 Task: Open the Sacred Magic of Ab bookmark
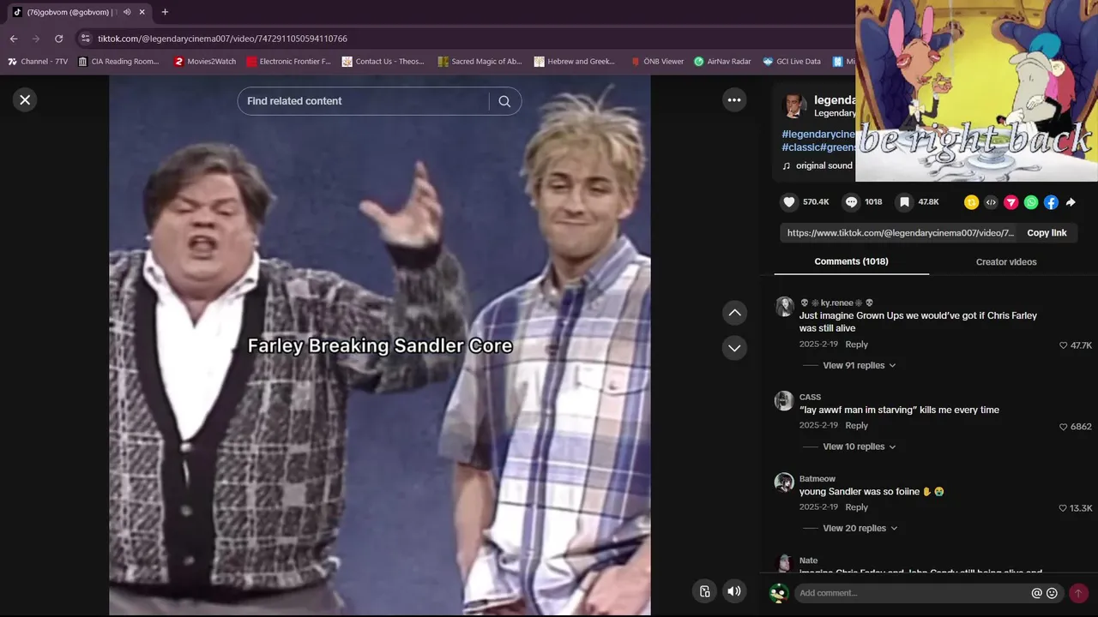480,62
